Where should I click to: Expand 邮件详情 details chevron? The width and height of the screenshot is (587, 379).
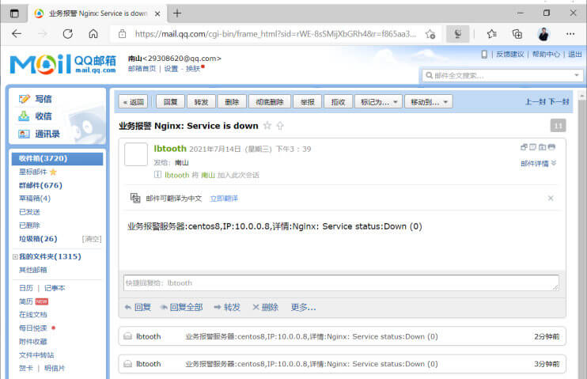click(554, 163)
